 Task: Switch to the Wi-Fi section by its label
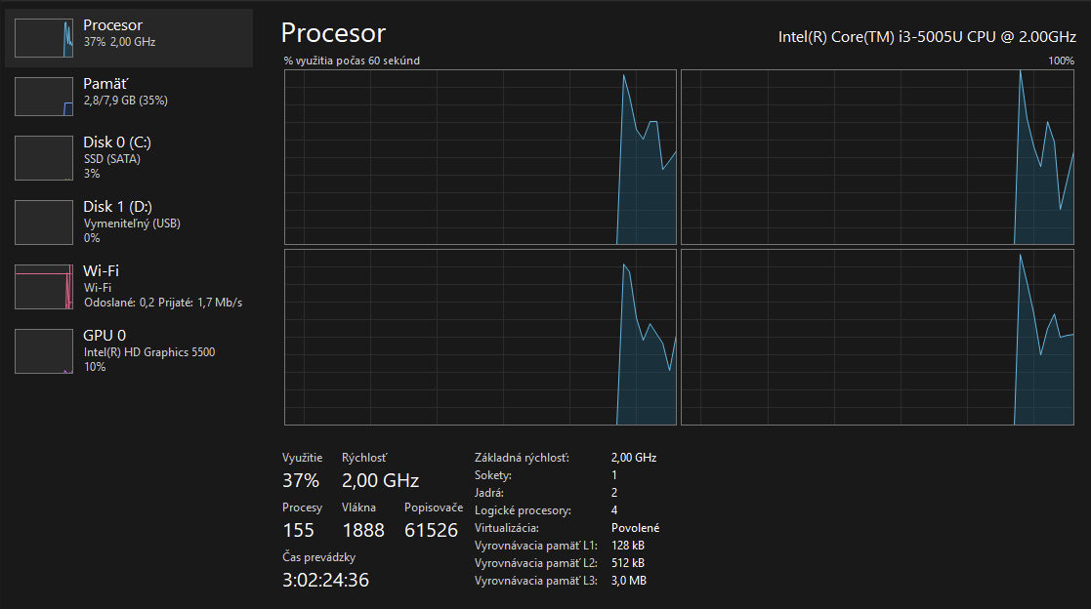pyautogui.click(x=101, y=270)
